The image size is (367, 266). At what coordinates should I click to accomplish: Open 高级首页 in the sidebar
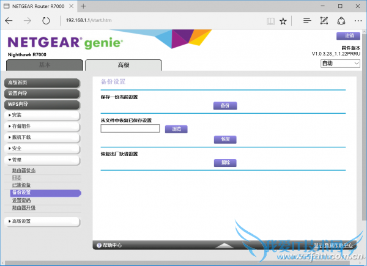(42, 83)
